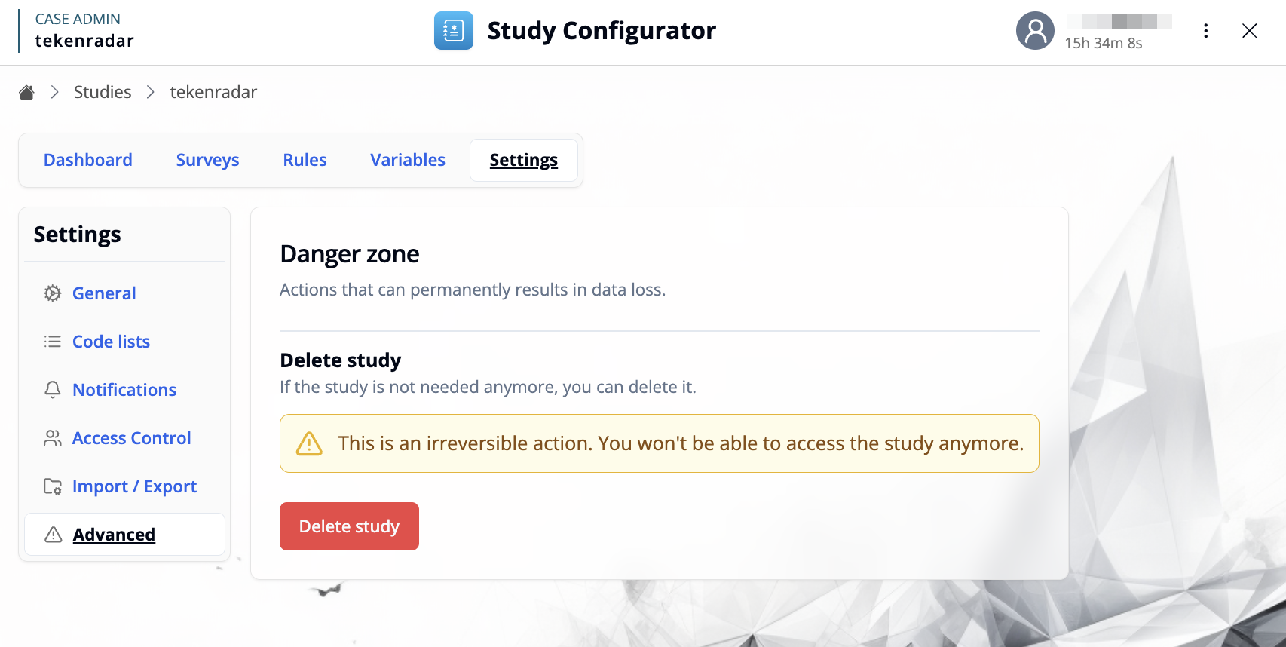Open the three-dot more options menu
The height and width of the screenshot is (647, 1286).
[1205, 31]
